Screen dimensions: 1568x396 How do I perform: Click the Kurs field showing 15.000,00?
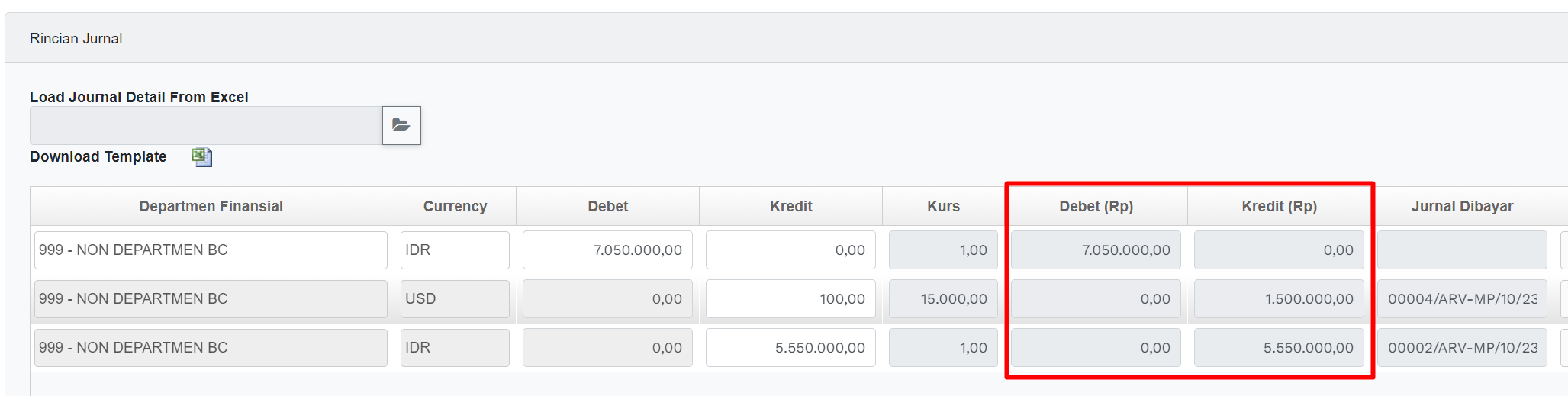(943, 299)
